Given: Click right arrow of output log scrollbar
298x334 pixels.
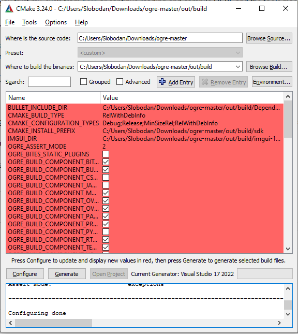Looking at the screenshot, I should [x=279, y=323].
